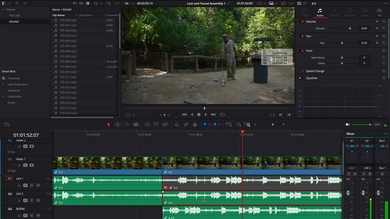Reset the Volume section with reset arrow
Viewport: 390px width, 219px height.
[x=384, y=22]
